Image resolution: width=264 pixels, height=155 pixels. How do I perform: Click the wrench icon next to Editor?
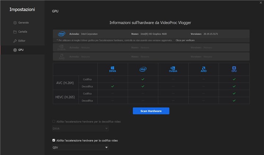pos(15,41)
